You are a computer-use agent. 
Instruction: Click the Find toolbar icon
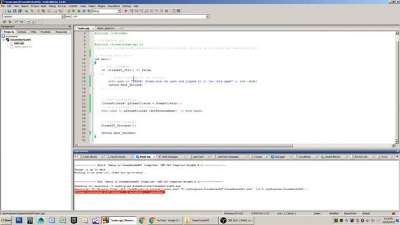55,11
